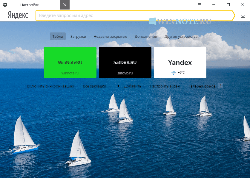
Task: Open Галерея фонов
Action: click(x=202, y=86)
